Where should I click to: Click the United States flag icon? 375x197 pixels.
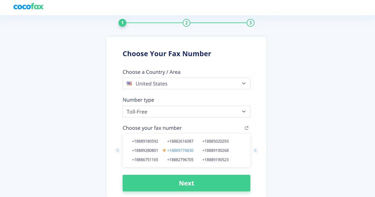coord(129,83)
